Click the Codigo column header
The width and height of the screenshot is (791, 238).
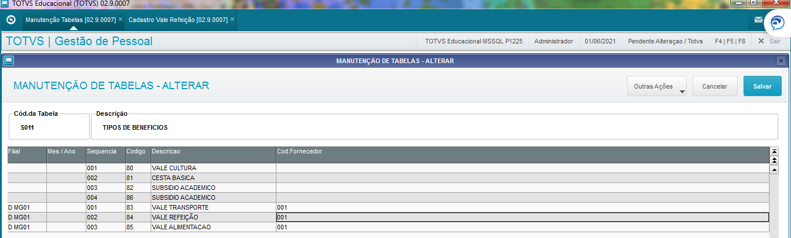tap(138, 155)
